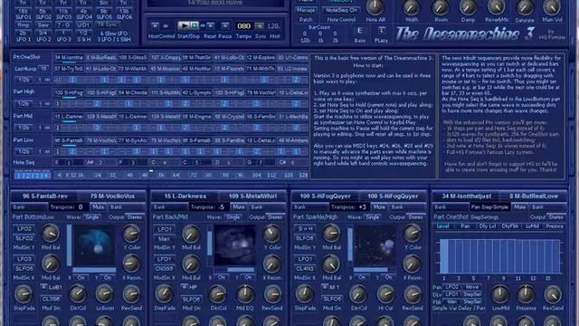Click the Reset transport icon
This screenshot has width=579, height=326.
coord(210,25)
